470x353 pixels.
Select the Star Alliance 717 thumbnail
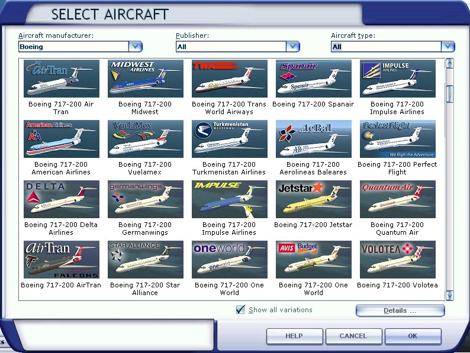click(146, 260)
